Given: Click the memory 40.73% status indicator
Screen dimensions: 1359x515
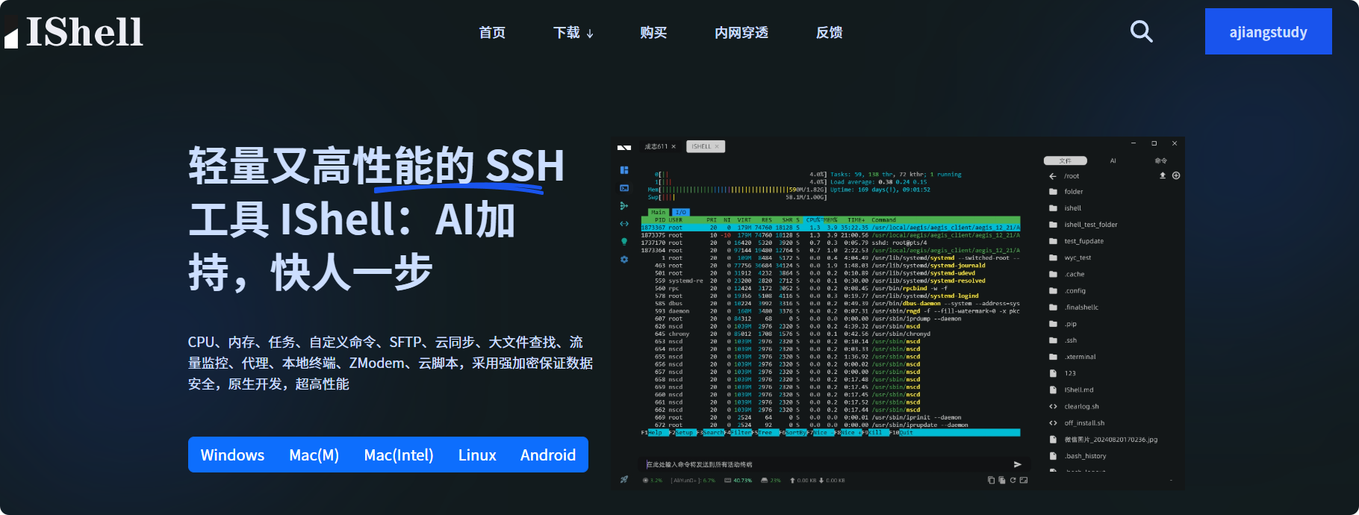Looking at the screenshot, I should (738, 481).
